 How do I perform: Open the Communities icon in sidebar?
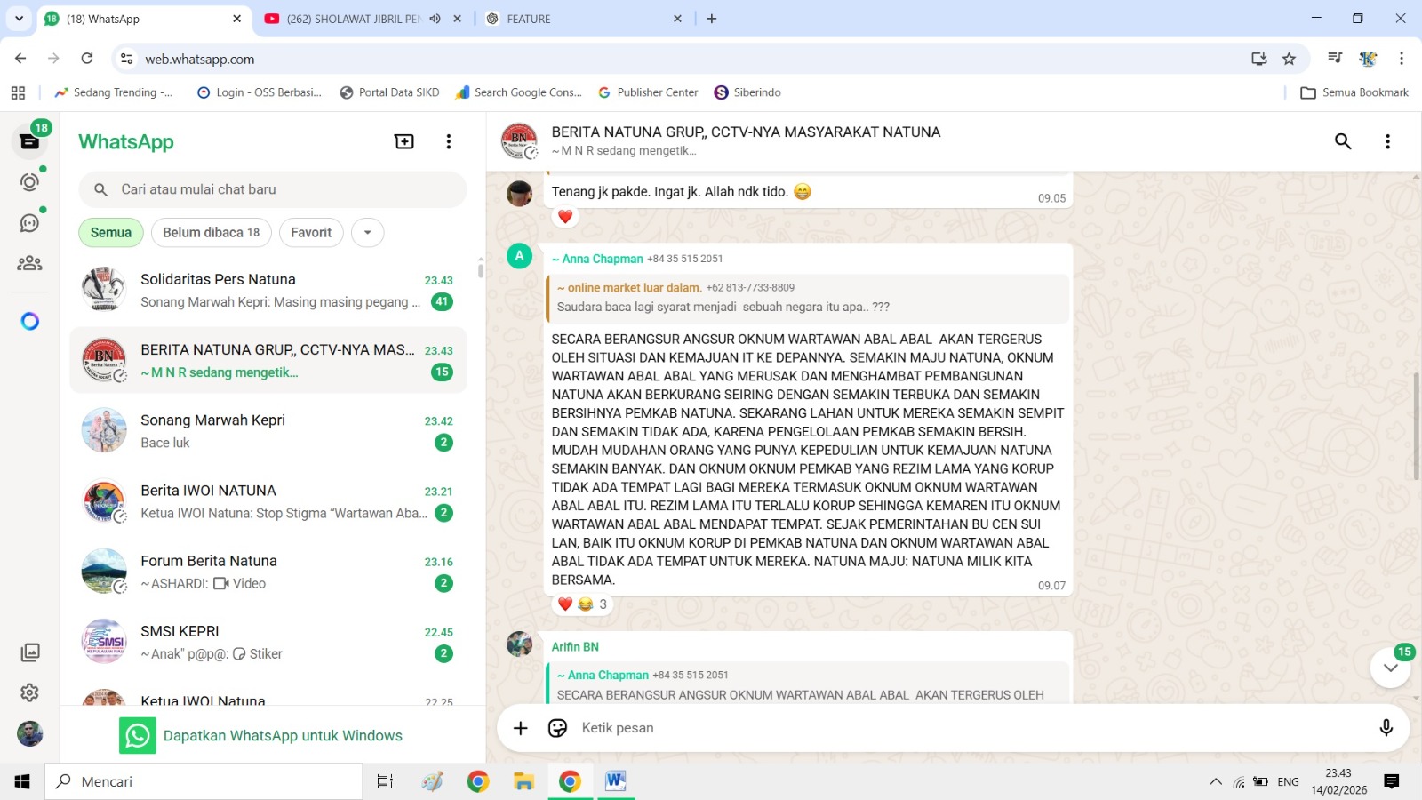29,263
